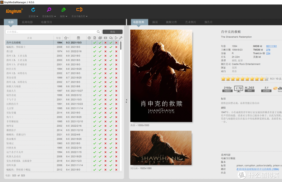Select 教父2 row in the movie list

(x=10, y=51)
